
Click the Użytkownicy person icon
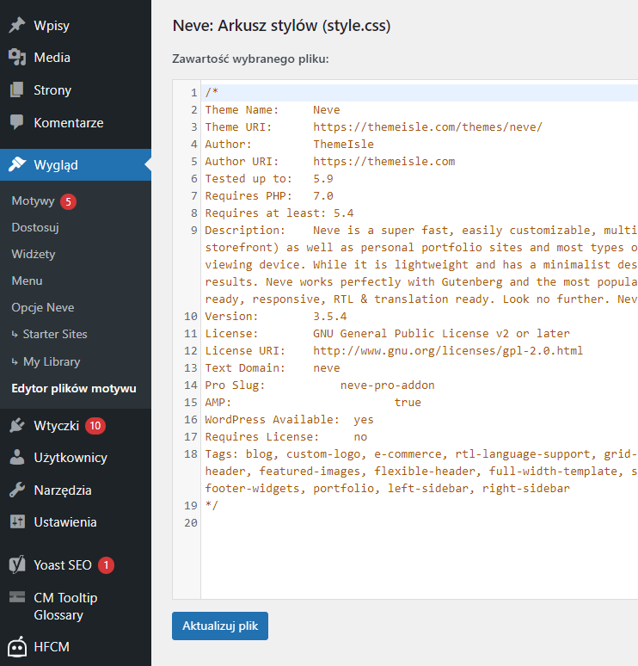point(17,458)
